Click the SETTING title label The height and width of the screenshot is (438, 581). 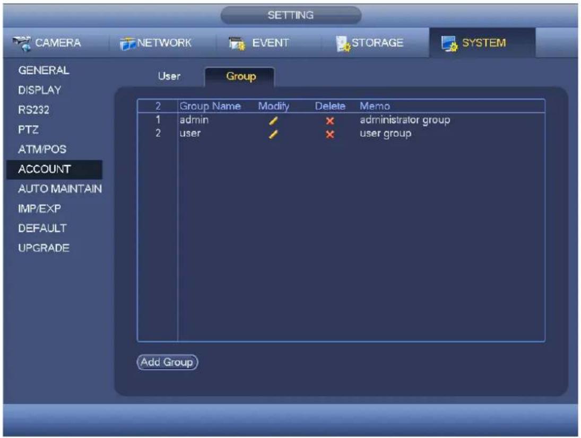(291, 15)
